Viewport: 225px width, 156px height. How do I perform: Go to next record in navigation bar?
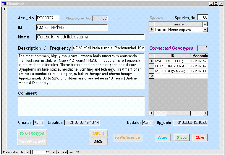53,152
